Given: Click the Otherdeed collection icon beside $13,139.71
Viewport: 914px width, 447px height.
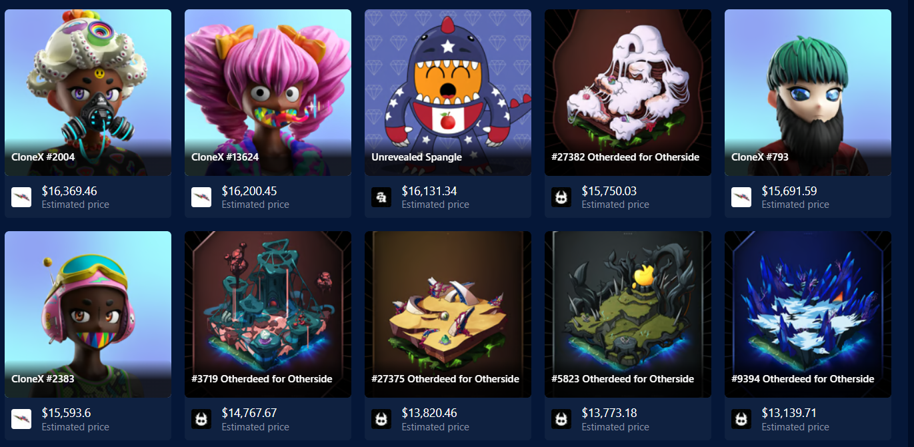Looking at the screenshot, I should 741,419.
